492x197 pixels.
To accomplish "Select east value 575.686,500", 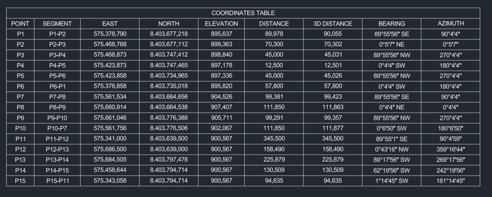I will click(x=110, y=149).
